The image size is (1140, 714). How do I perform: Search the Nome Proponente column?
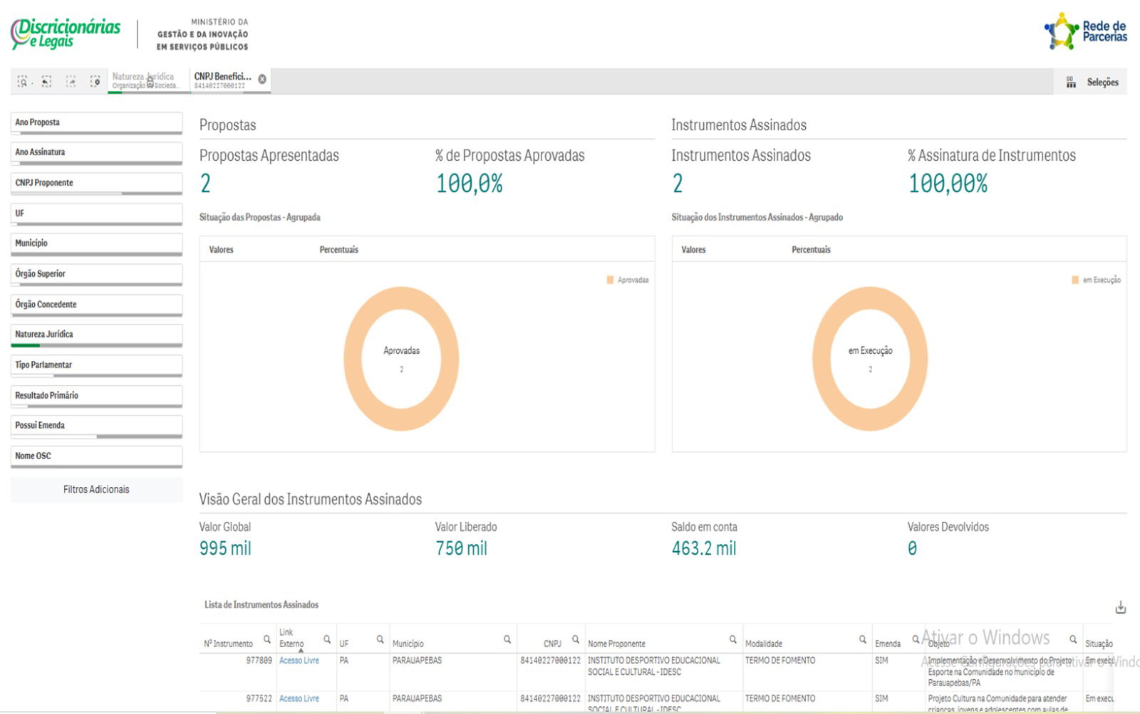click(x=732, y=639)
